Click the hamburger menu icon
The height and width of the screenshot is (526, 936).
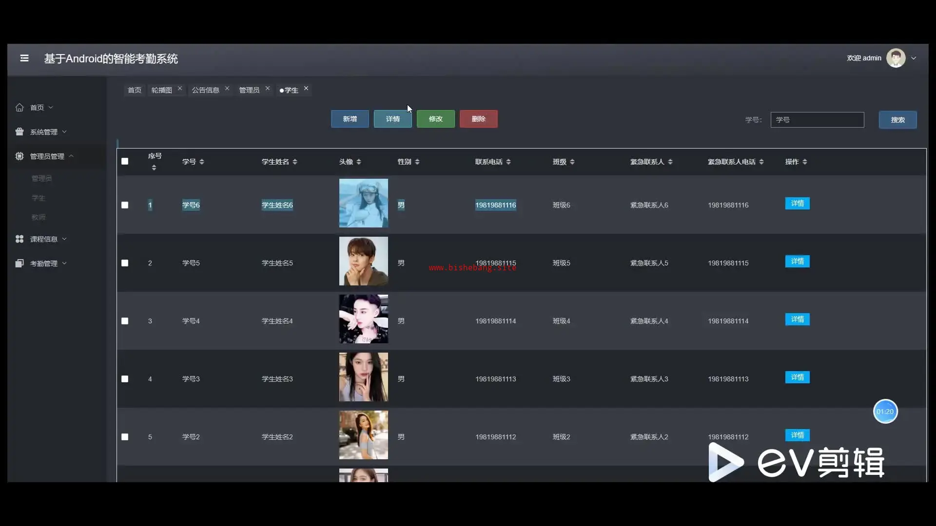(x=24, y=58)
